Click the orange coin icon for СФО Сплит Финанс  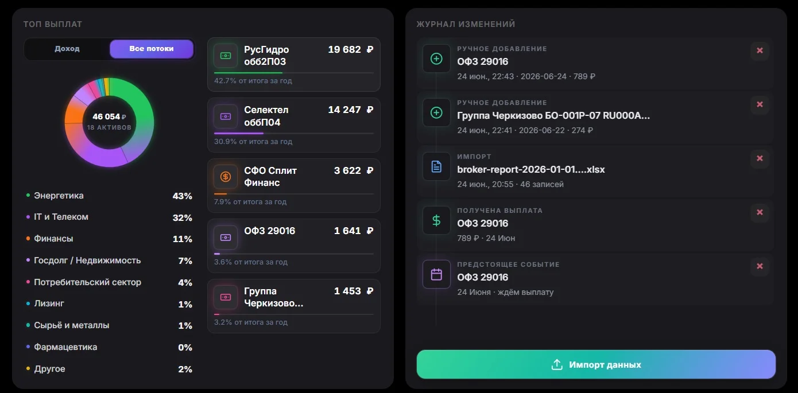(x=226, y=177)
